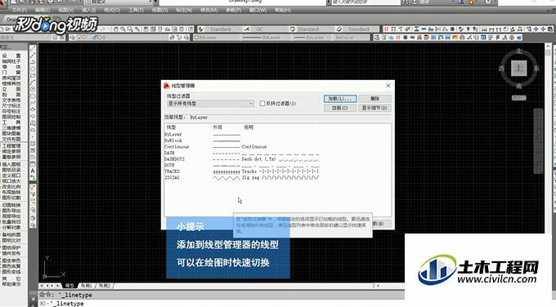556x307 pixels.
Task: Open the lineweight ByLayer dropdown
Action: pos(312,38)
